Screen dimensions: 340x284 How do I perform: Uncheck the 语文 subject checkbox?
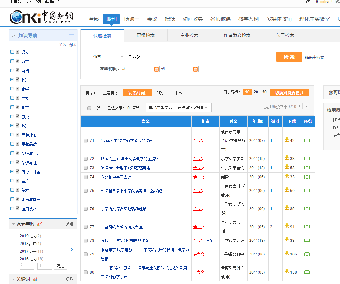pyautogui.click(x=17, y=52)
